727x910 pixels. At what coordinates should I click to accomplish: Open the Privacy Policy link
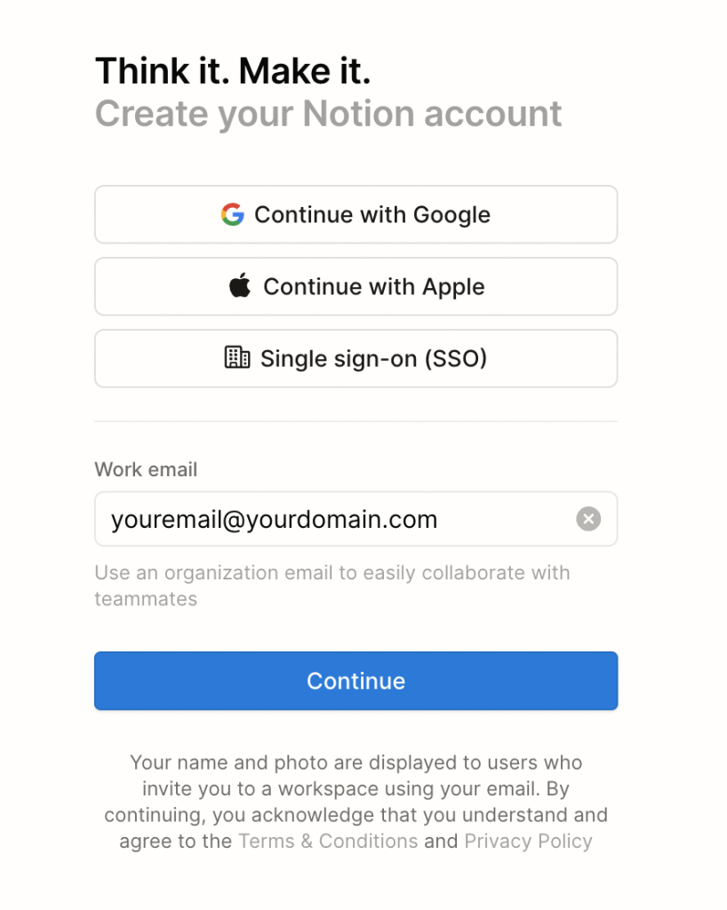click(528, 841)
